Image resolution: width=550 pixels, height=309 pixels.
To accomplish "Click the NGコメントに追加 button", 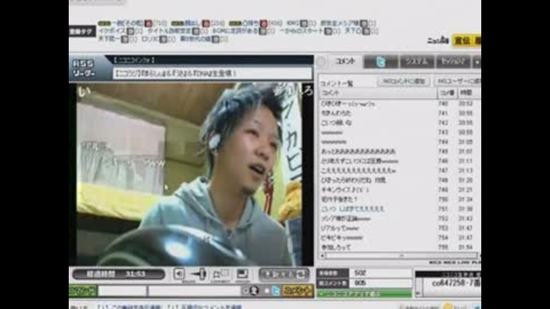I will [x=404, y=81].
